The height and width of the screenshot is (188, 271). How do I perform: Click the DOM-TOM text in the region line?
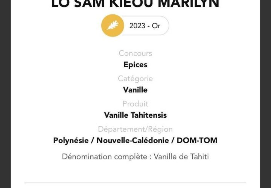click(x=197, y=141)
